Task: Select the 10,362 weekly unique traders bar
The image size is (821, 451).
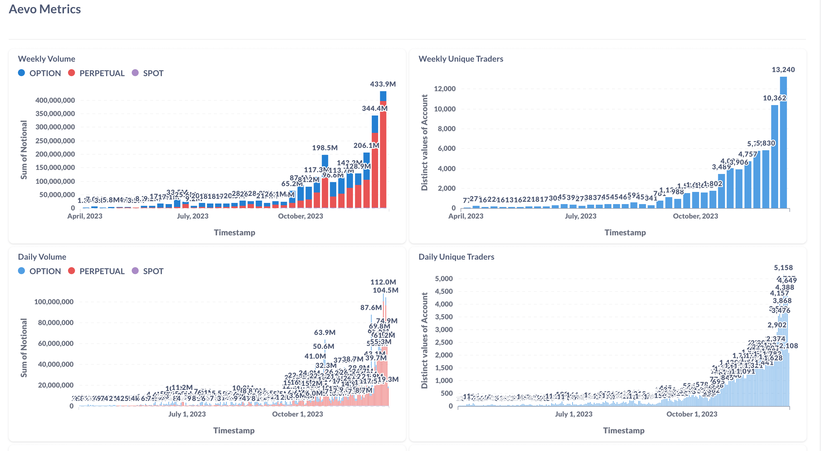Action: pyautogui.click(x=774, y=157)
